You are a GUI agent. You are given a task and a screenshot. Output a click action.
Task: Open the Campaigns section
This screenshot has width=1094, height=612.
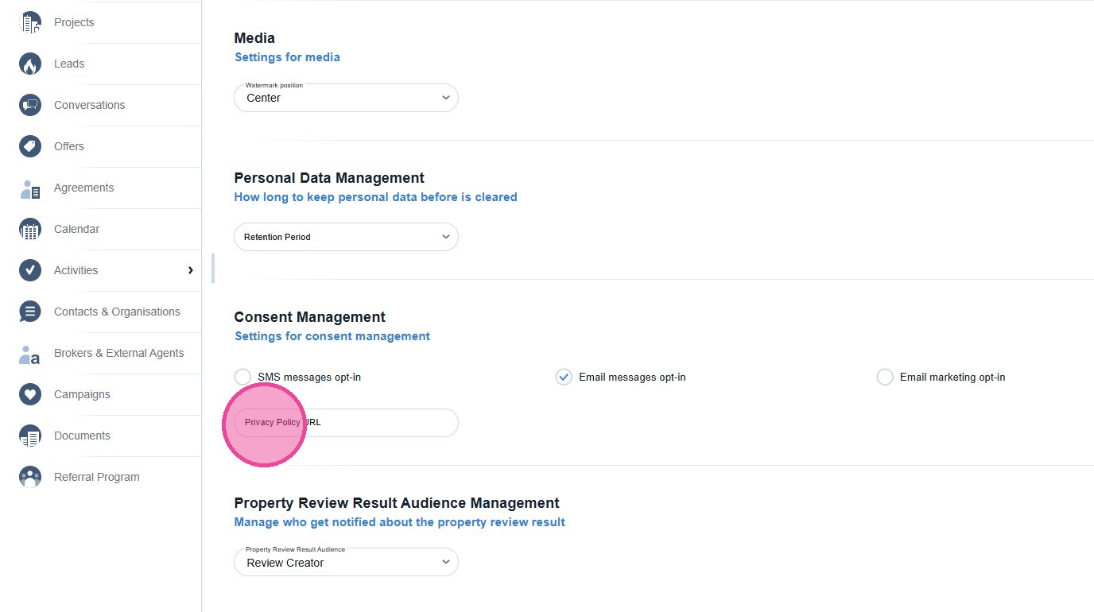pyautogui.click(x=82, y=394)
